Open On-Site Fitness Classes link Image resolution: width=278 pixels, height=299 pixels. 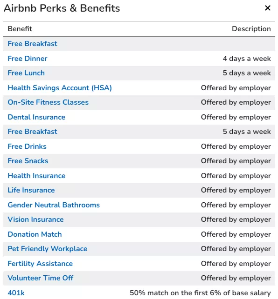48,102
